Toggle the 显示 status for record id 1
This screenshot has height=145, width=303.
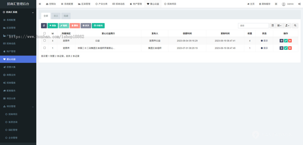pos(264,48)
